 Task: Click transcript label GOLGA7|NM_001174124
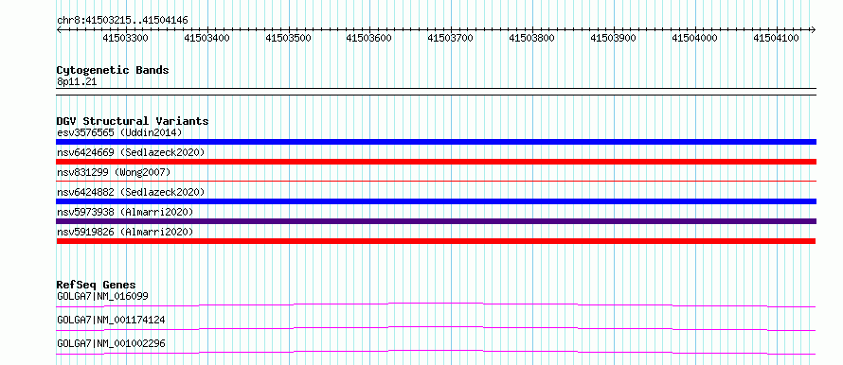[x=111, y=321]
